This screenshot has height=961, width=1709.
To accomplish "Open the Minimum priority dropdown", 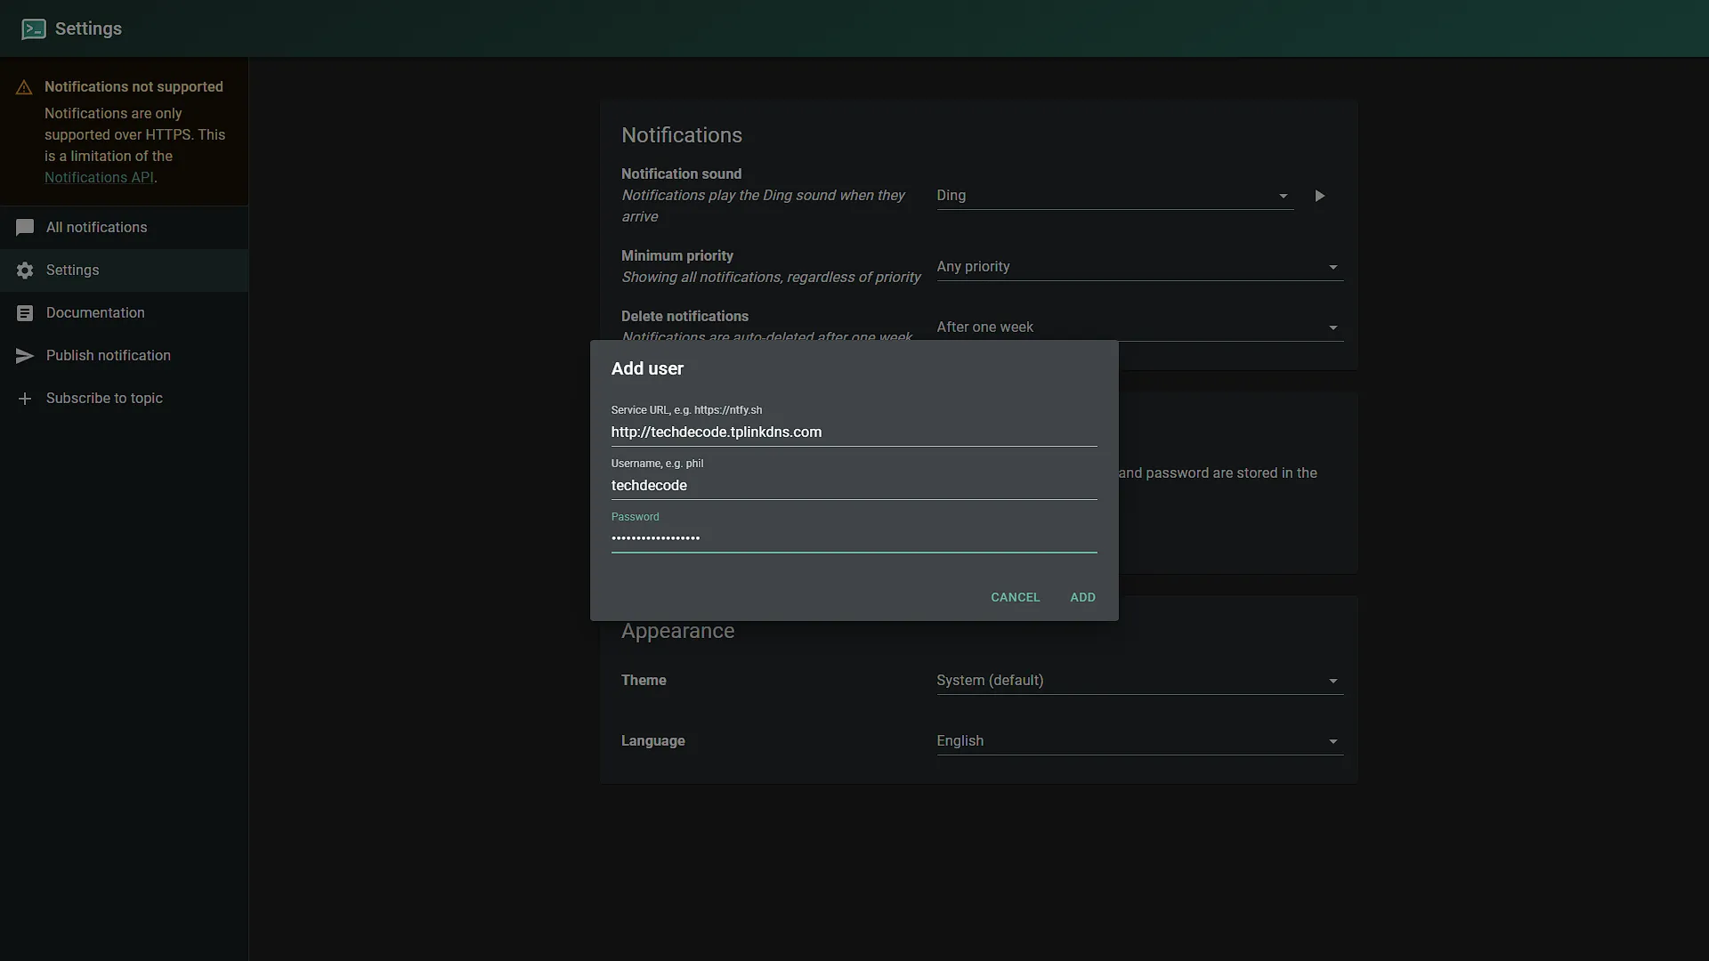I will point(1139,267).
